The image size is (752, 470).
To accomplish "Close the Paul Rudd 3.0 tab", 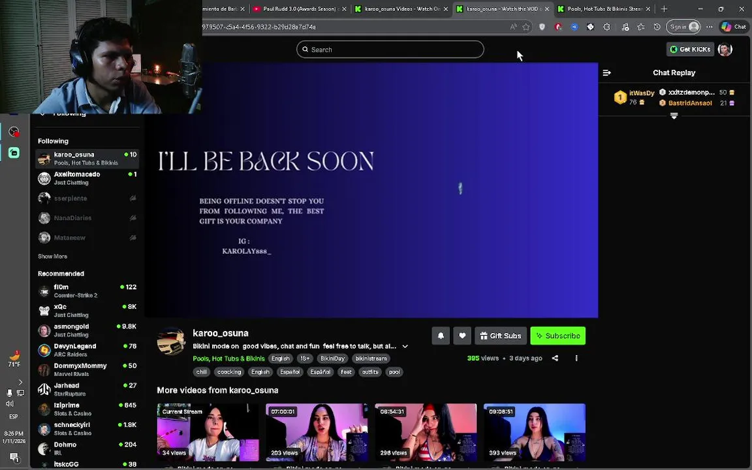I will (344, 8).
